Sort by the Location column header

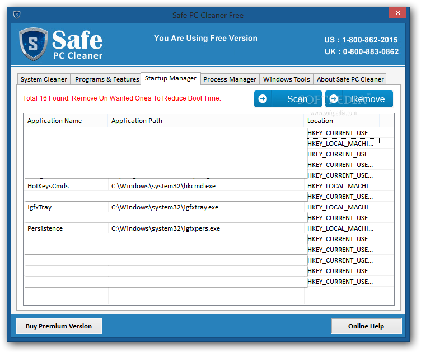tap(342, 121)
